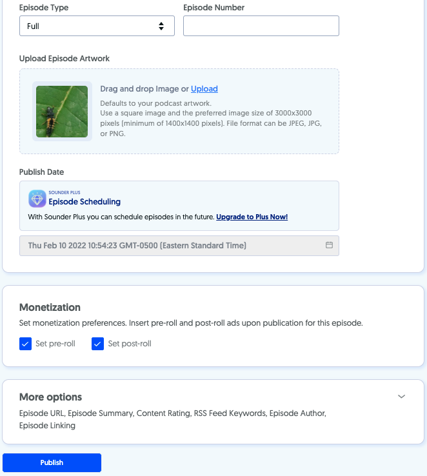Image resolution: width=427 pixels, height=476 pixels.
Task: Focus the Episode Number input field
Action: tap(261, 26)
